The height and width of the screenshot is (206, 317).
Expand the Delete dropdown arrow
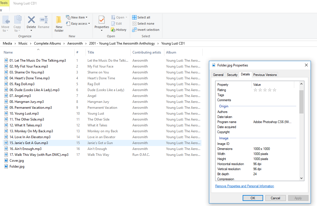pos(31,31)
